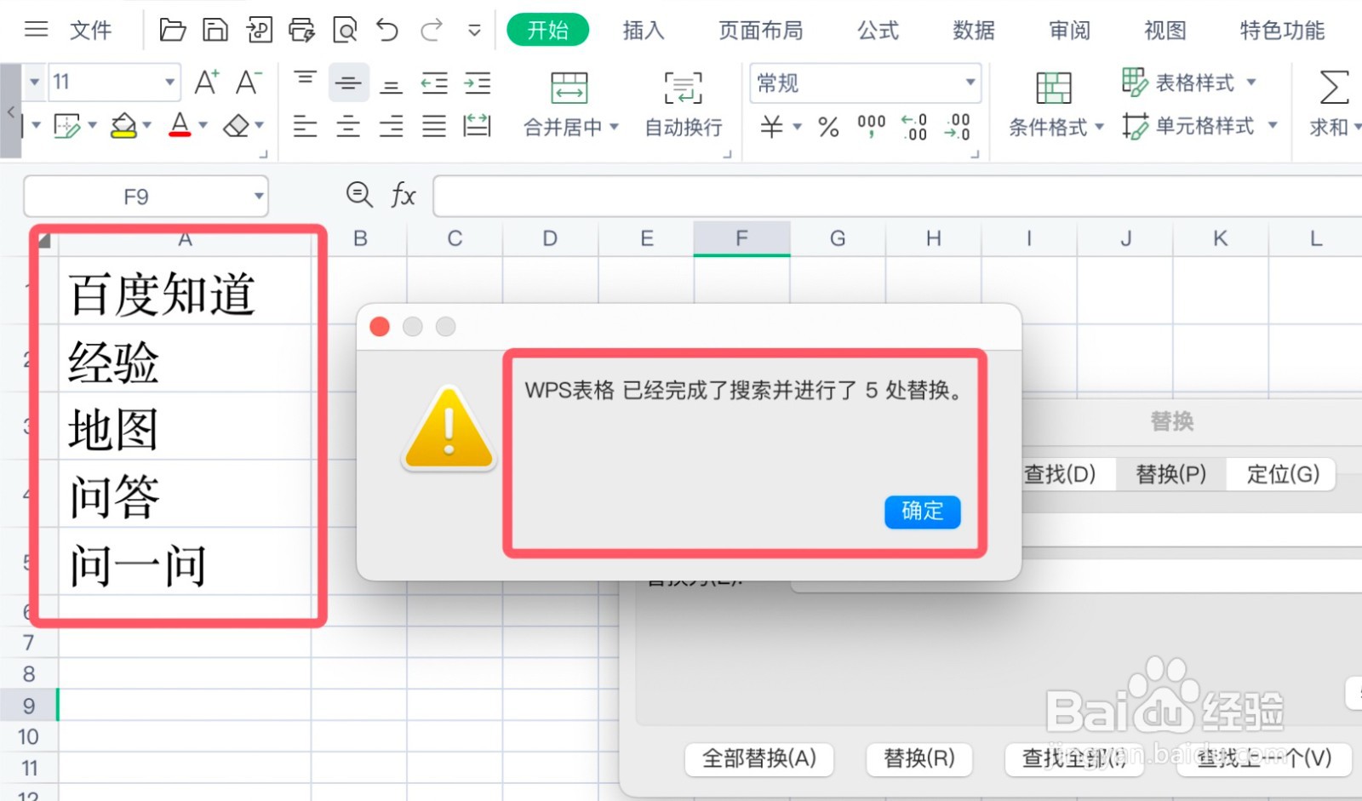
Task: Decrease indent icon
Action: [x=434, y=83]
